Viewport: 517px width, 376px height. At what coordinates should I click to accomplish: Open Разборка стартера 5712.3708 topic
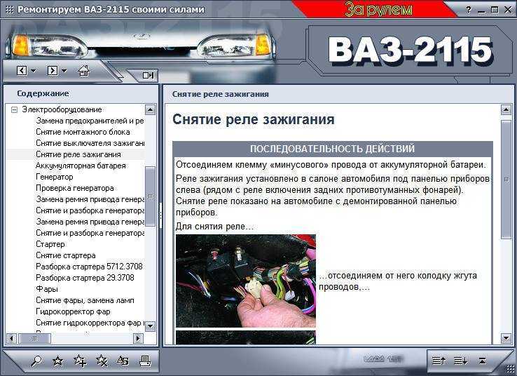tap(89, 267)
